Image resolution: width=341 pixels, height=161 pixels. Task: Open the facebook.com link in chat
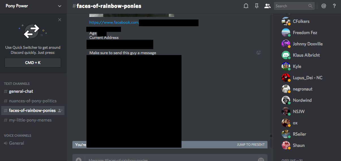click(114, 22)
